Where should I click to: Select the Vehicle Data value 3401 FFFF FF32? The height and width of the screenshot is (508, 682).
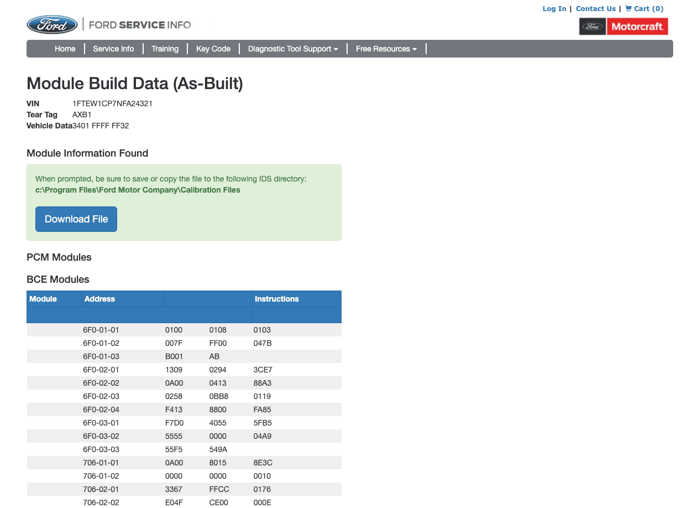tap(101, 126)
